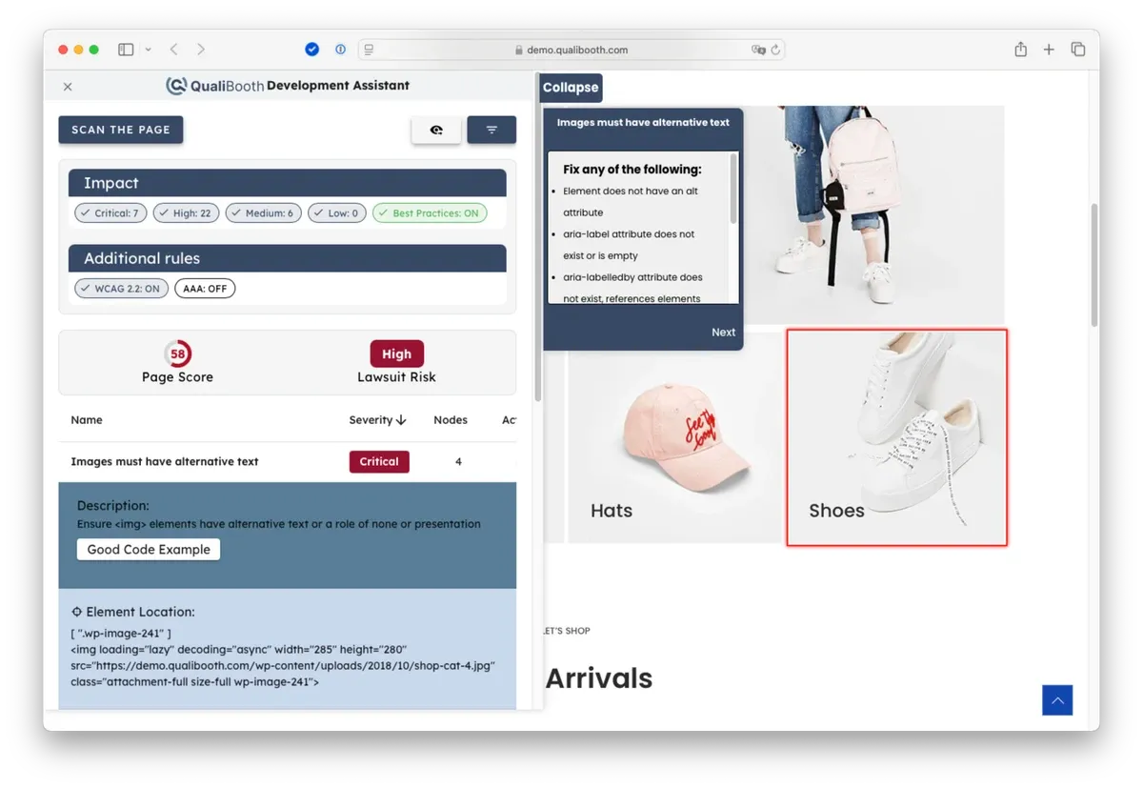Click the High lawsuit risk badge

click(396, 354)
